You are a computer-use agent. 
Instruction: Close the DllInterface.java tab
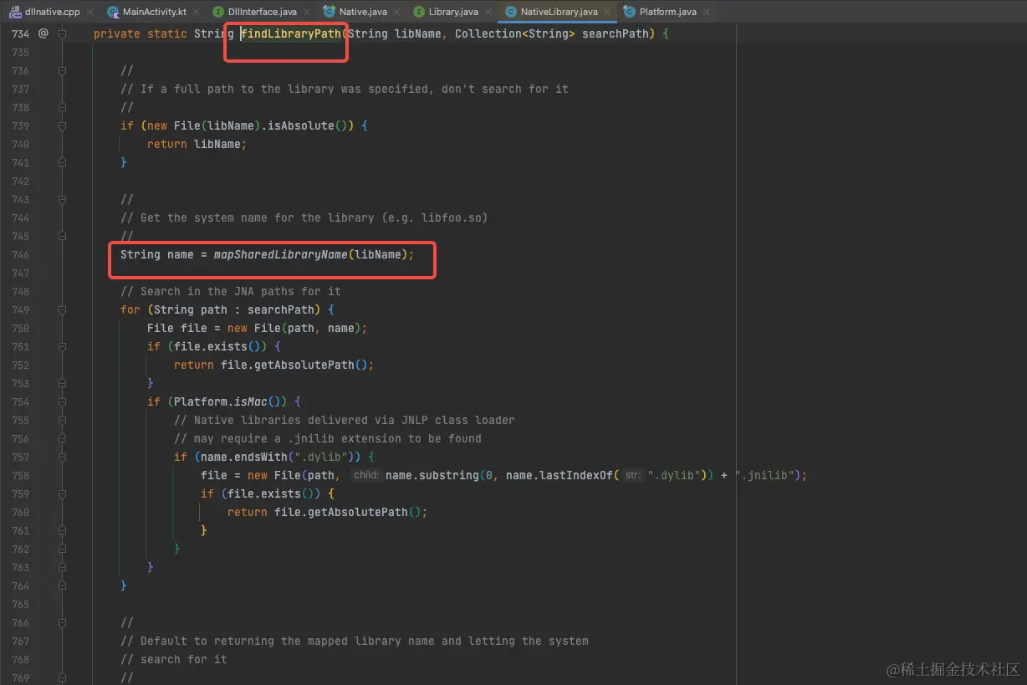pyautogui.click(x=307, y=13)
